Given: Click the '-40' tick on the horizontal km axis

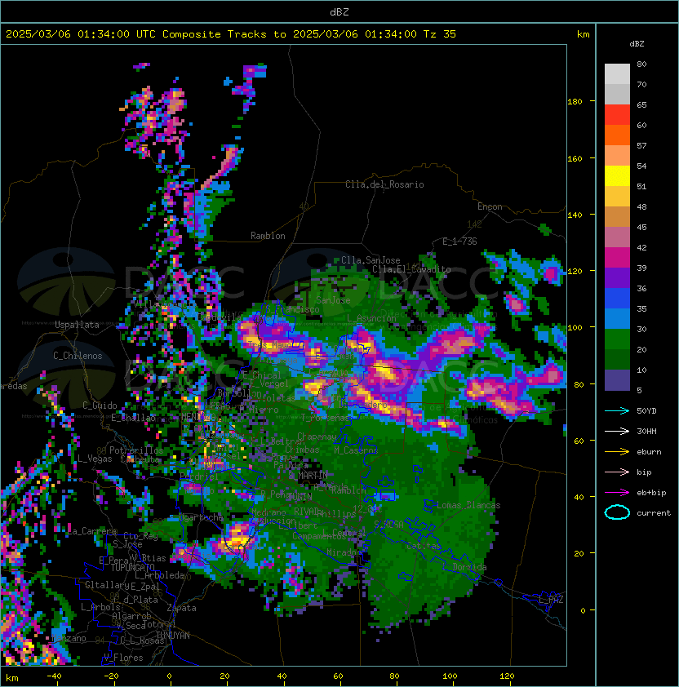Looking at the screenshot, I should (54, 676).
